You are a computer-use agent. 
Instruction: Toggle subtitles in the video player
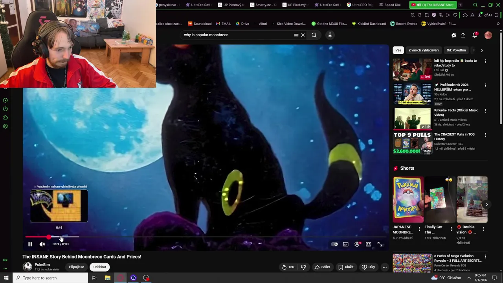pyautogui.click(x=346, y=244)
